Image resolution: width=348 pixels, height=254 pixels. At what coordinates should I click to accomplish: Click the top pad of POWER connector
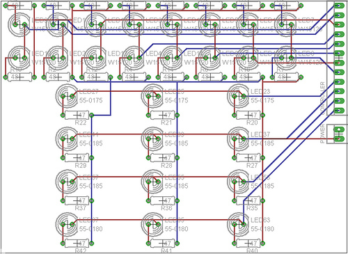click(x=339, y=129)
